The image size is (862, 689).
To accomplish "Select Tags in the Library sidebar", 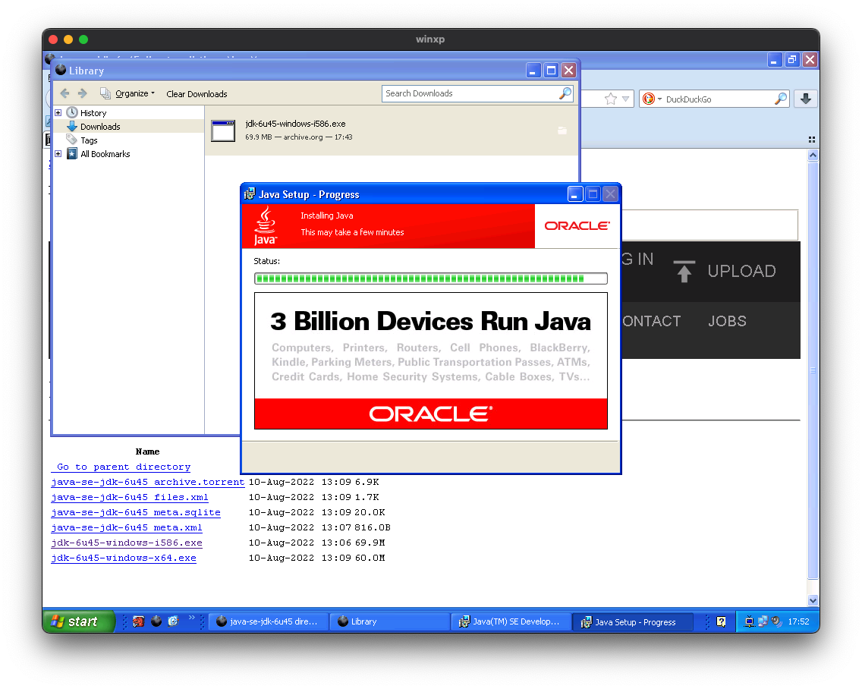I will (89, 140).
